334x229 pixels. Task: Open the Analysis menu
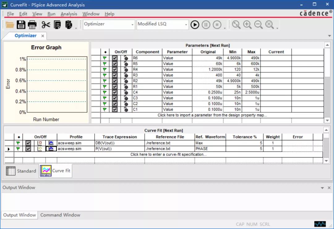click(69, 14)
